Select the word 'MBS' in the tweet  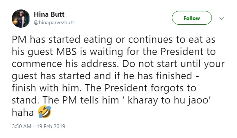click(x=67, y=52)
